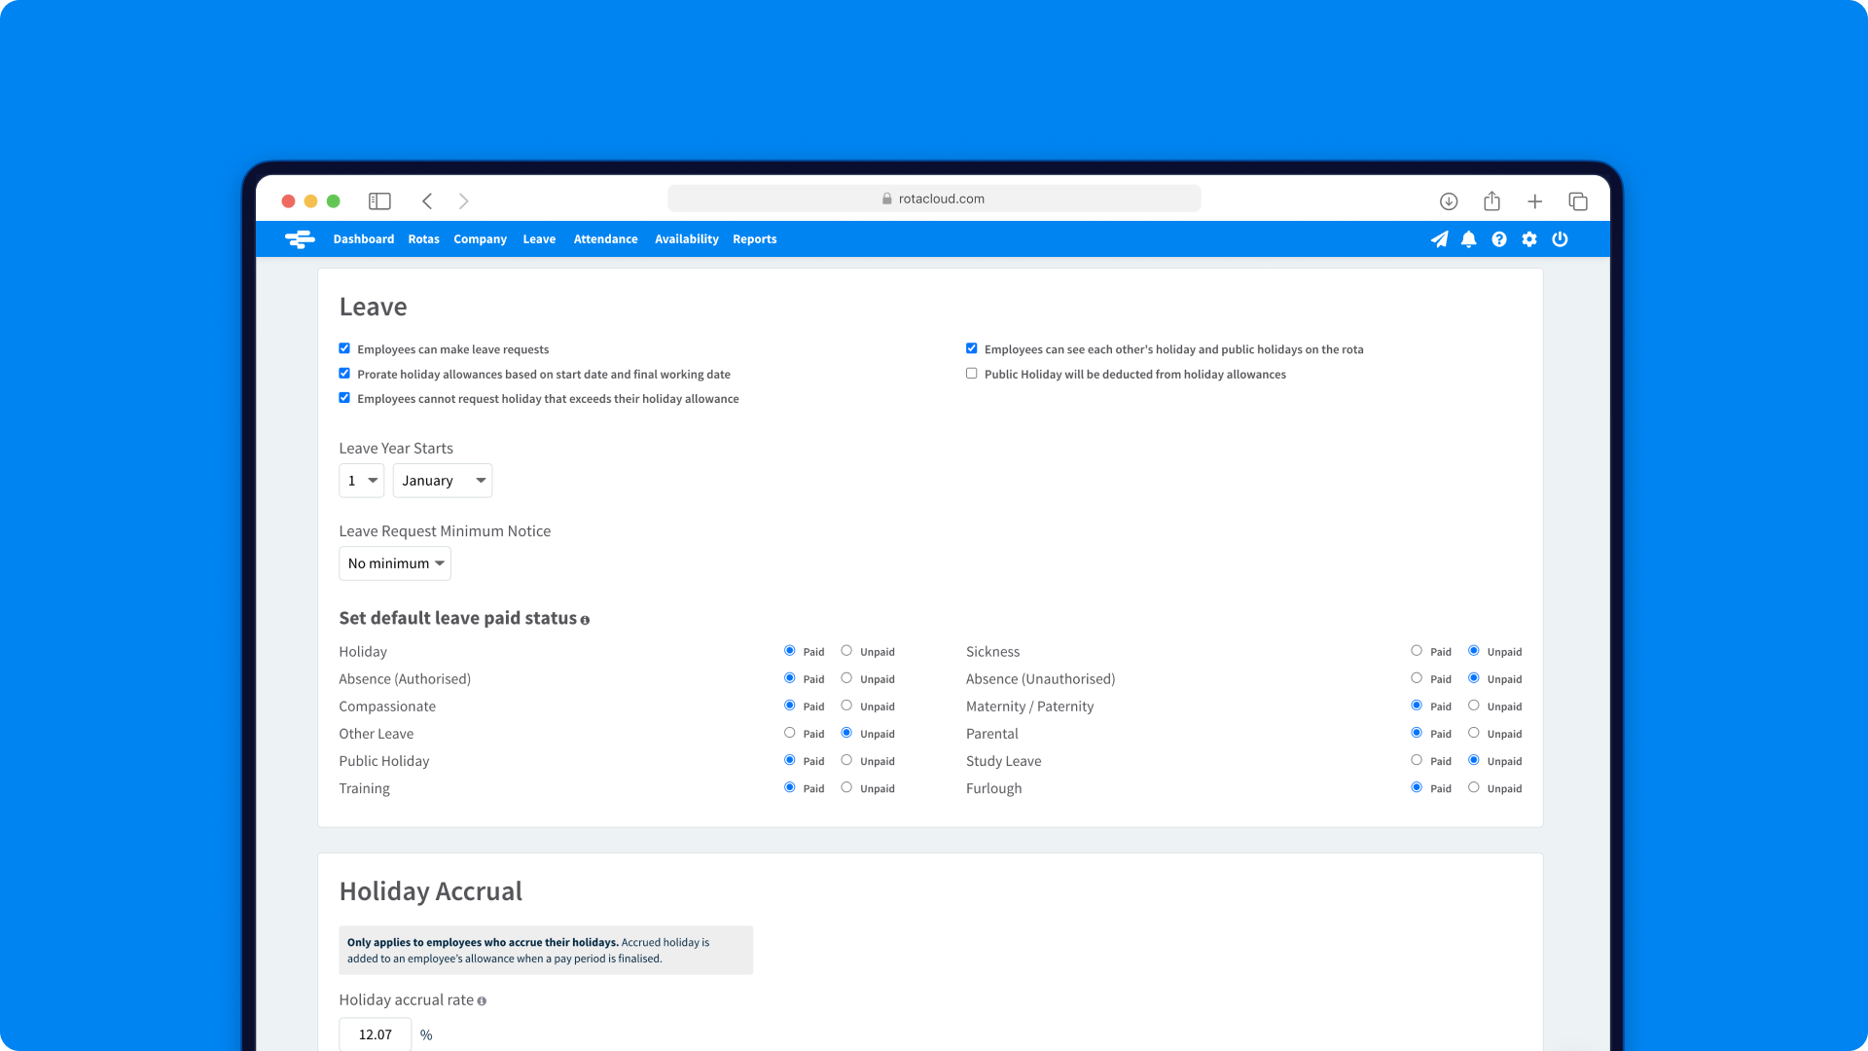Mark Other Leave as Paid
The image size is (1868, 1051).
tap(789, 732)
